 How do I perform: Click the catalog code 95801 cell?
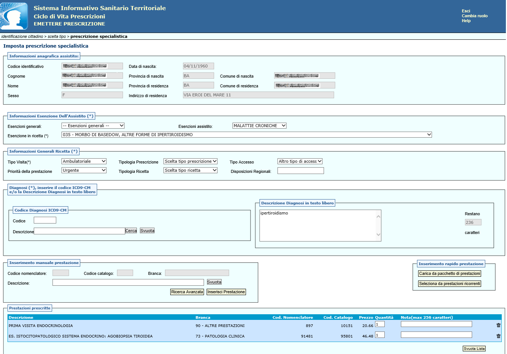point(346,336)
